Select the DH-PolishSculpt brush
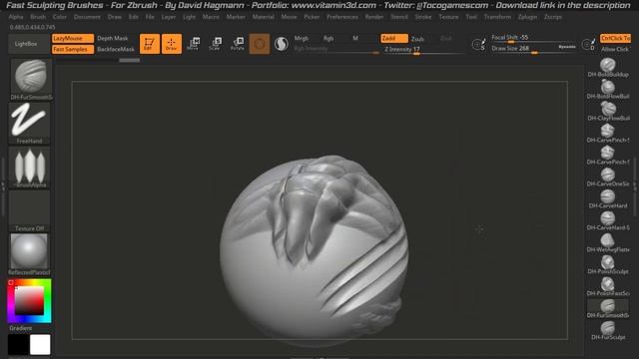This screenshot has width=639, height=359. (608, 265)
